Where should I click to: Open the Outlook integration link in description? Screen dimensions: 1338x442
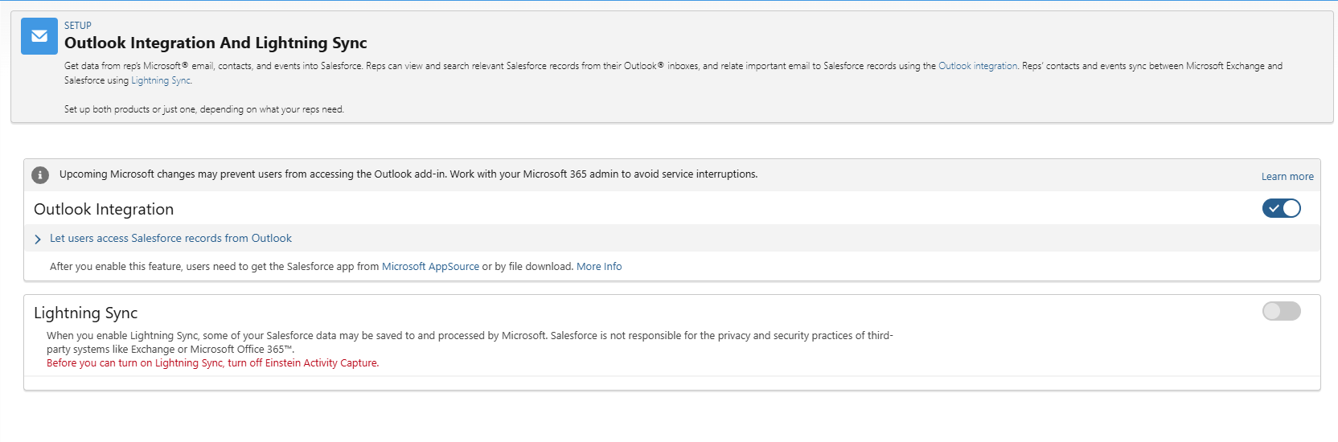click(978, 66)
